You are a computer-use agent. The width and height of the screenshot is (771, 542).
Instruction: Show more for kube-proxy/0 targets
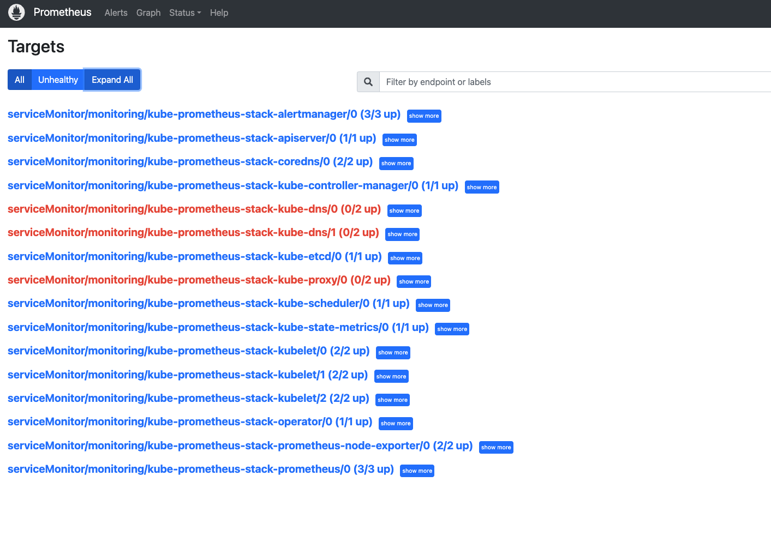pyautogui.click(x=414, y=282)
